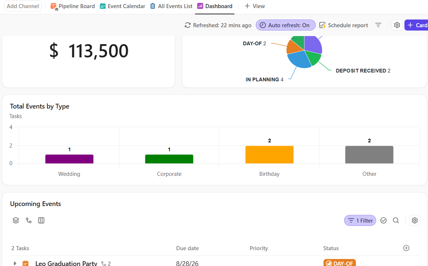
Task: Click the purple pie chart slice
Action: pyautogui.click(x=313, y=44)
